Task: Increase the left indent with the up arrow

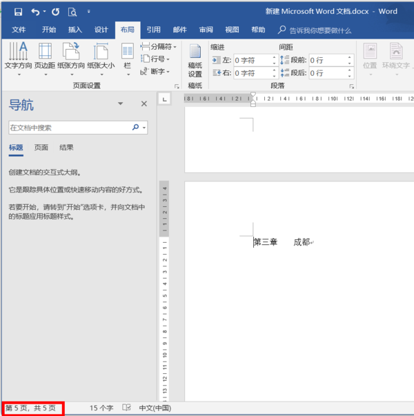Action: 275,57
